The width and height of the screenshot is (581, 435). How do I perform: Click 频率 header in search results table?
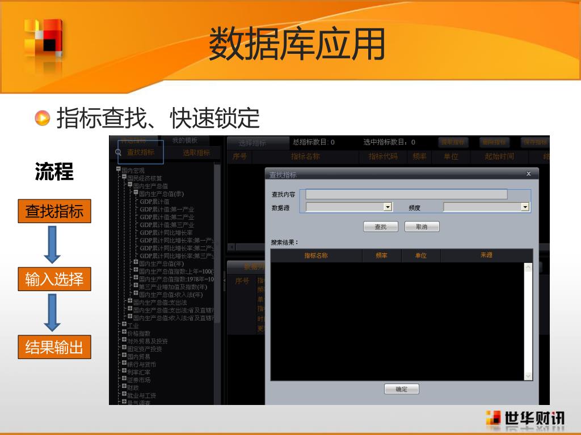click(381, 255)
